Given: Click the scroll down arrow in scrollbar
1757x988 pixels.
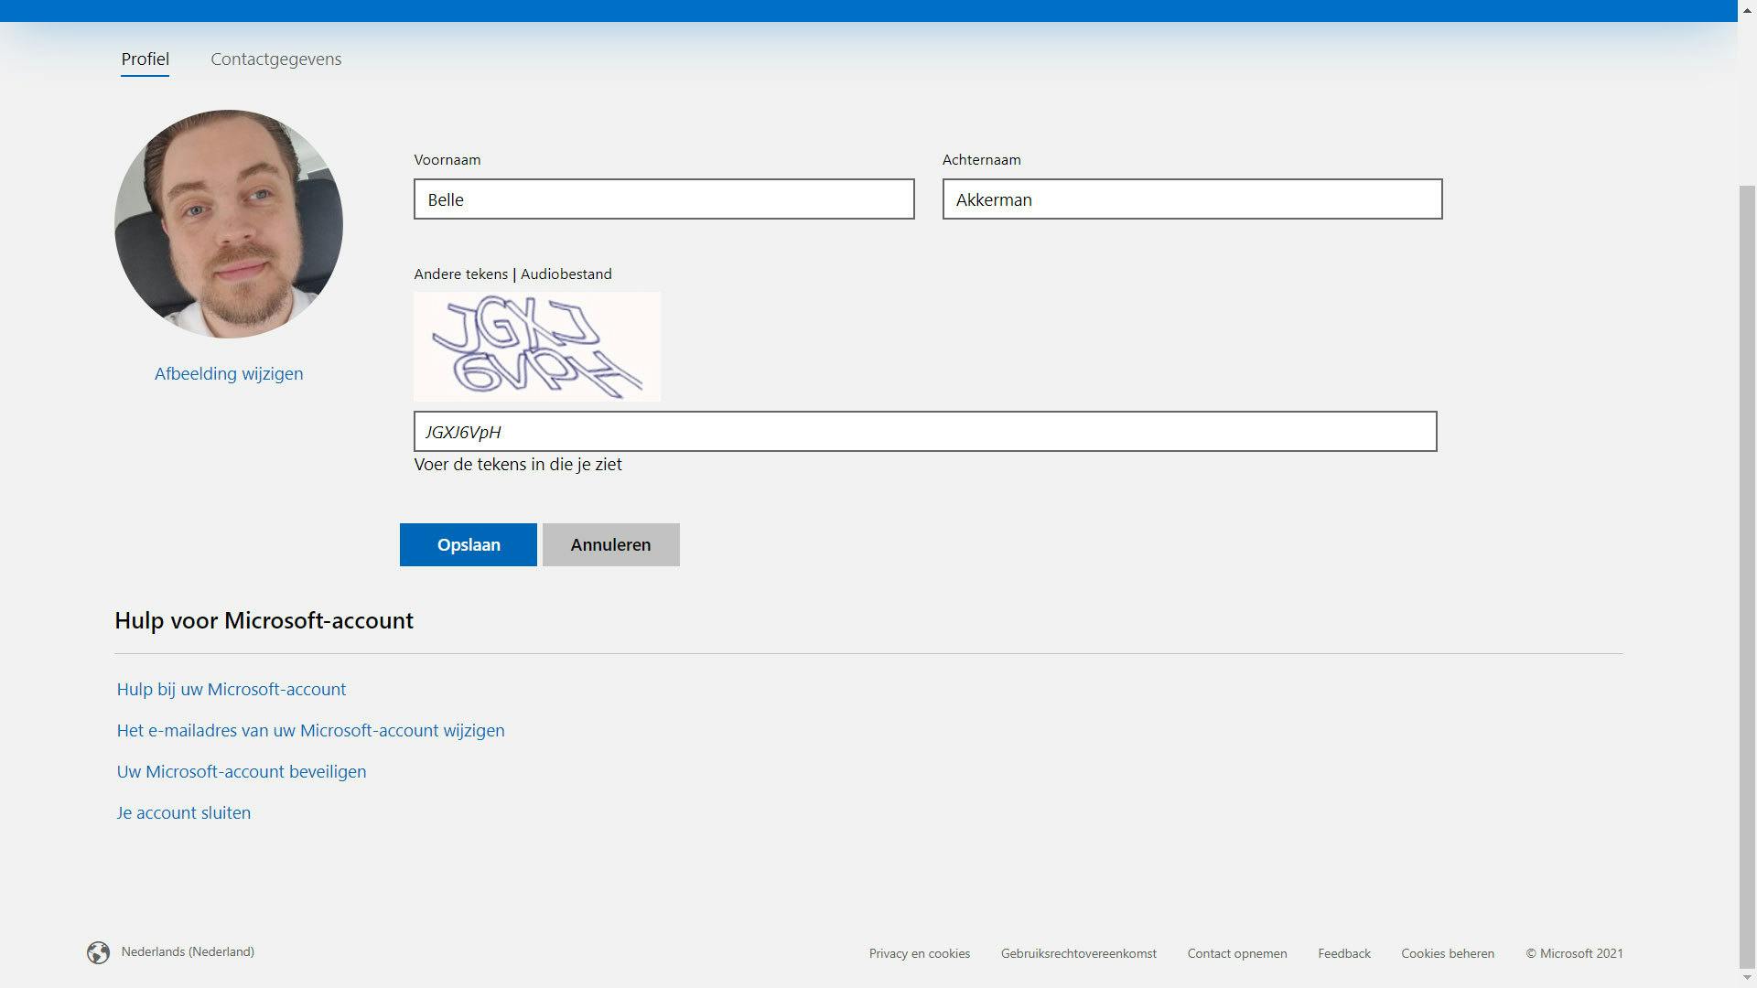Looking at the screenshot, I should coord(1747,978).
